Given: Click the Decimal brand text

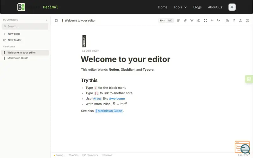Looking at the screenshot, I should (51, 7).
